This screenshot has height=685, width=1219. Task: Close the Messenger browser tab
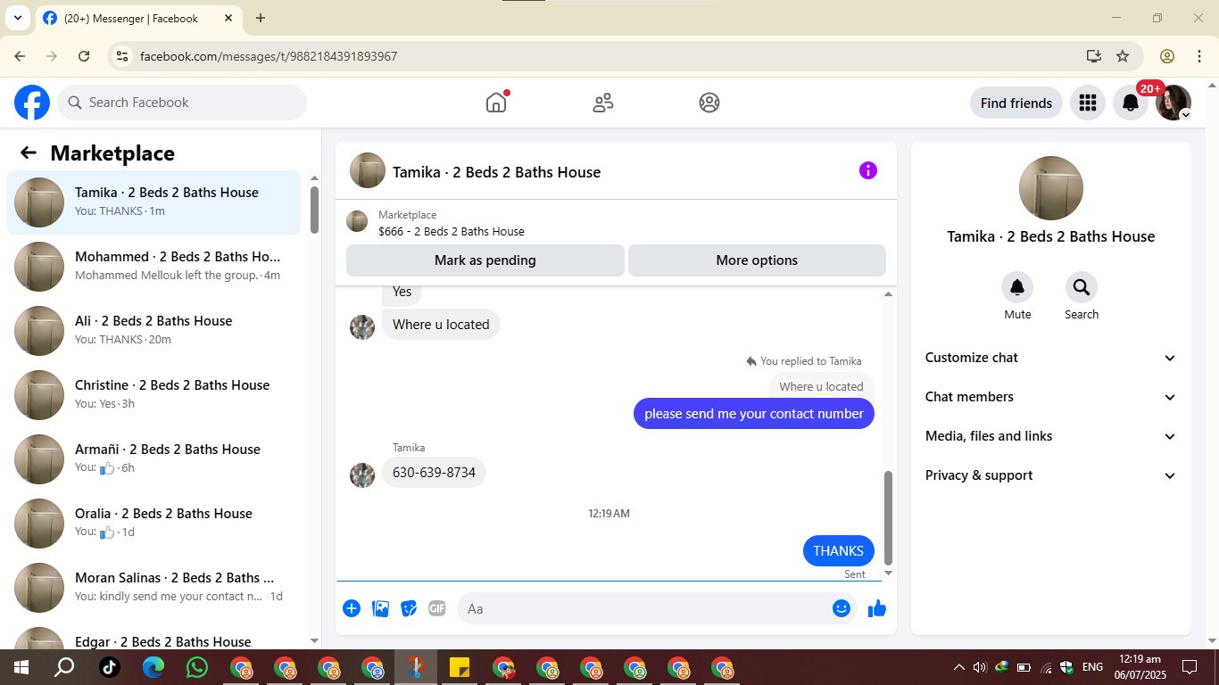[x=228, y=18]
